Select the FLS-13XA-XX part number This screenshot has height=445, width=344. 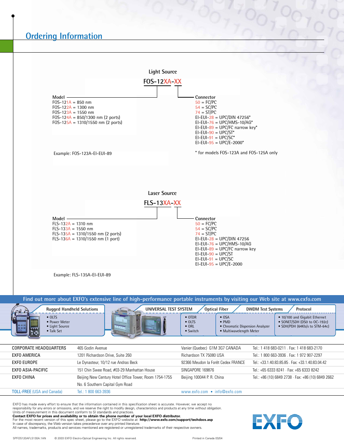pos(162,203)
